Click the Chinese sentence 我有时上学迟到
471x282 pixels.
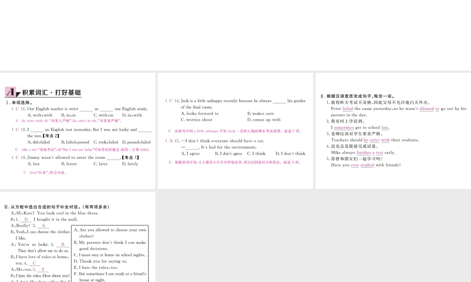coord(346,121)
